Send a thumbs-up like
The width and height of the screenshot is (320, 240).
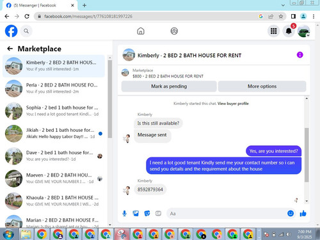(x=303, y=213)
